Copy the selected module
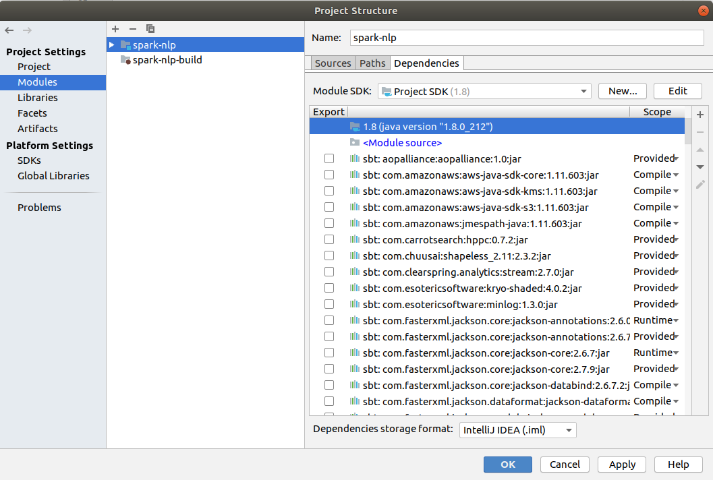This screenshot has height=480, width=713. tap(150, 29)
